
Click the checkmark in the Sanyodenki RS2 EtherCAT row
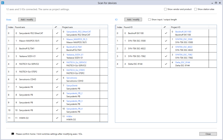(57, 33)
